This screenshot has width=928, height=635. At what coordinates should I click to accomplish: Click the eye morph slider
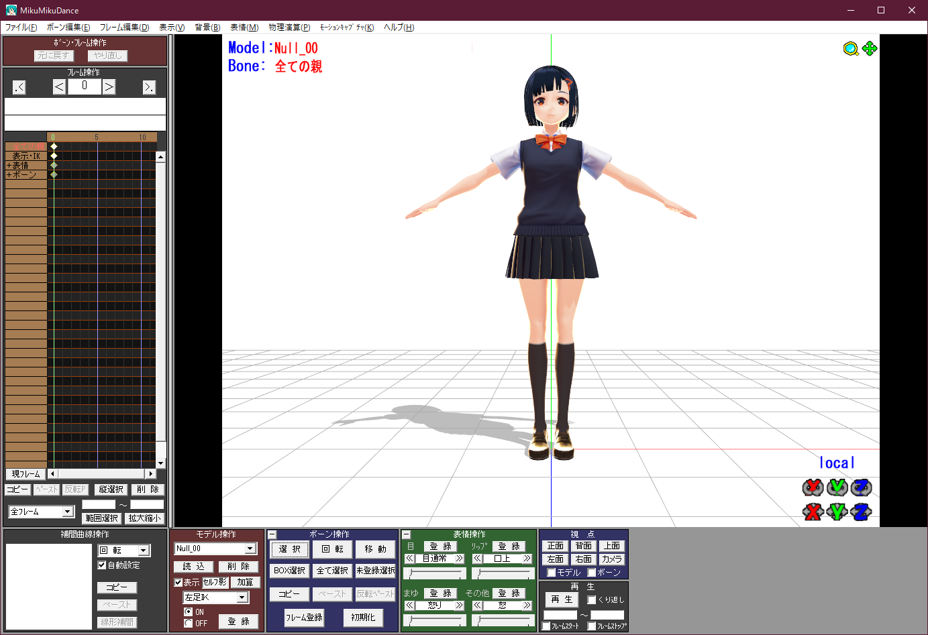(x=435, y=574)
